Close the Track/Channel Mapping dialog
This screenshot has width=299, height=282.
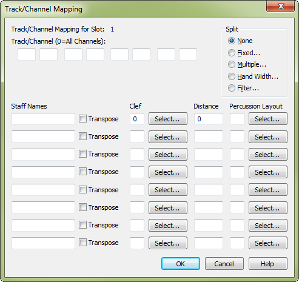click(x=280, y=6)
